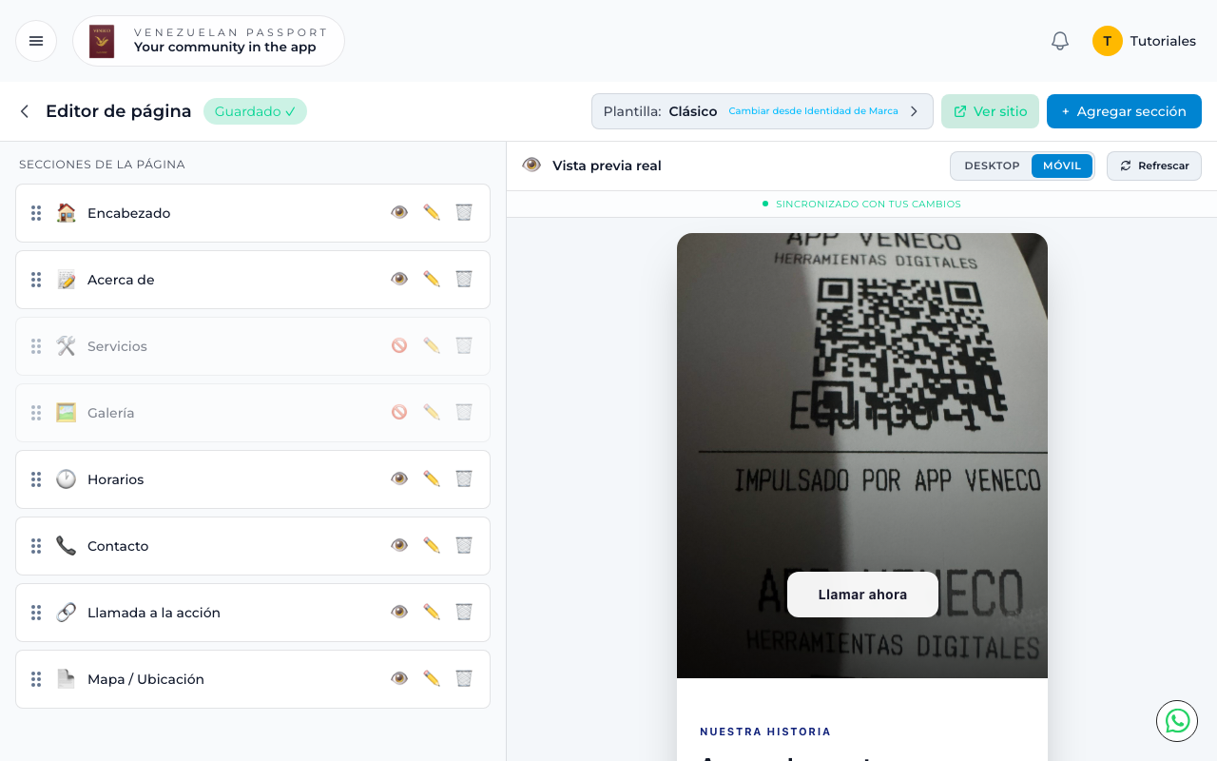
Task: Delete the Servicios section
Action: point(464,345)
